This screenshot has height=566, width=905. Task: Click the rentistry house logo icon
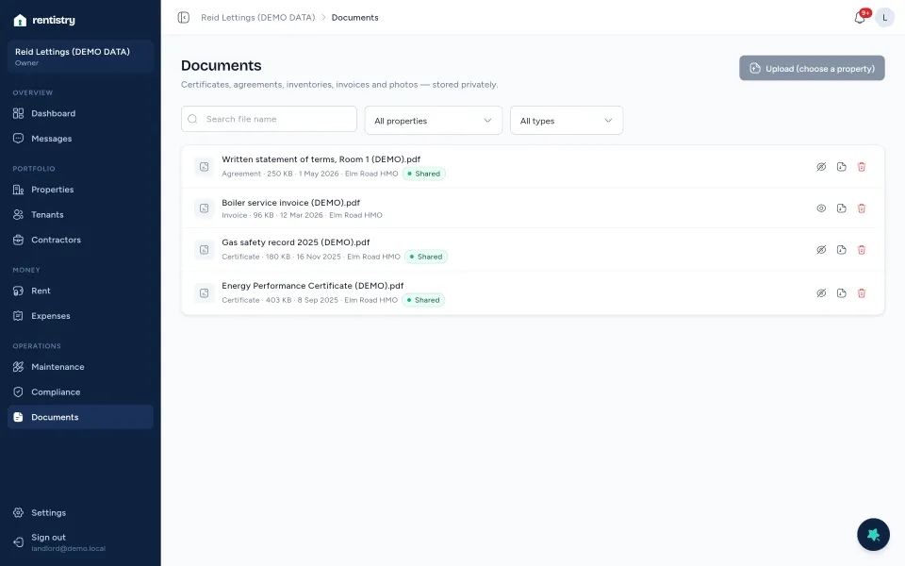point(20,20)
